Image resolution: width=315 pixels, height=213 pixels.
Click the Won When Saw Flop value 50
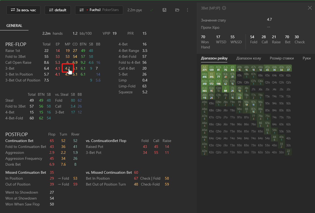[52, 204]
